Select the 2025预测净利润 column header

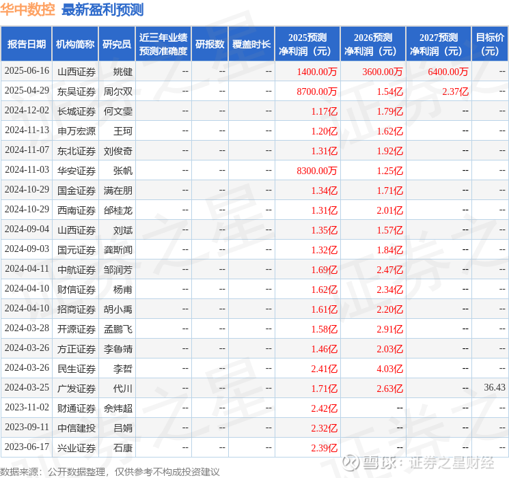click(x=307, y=44)
